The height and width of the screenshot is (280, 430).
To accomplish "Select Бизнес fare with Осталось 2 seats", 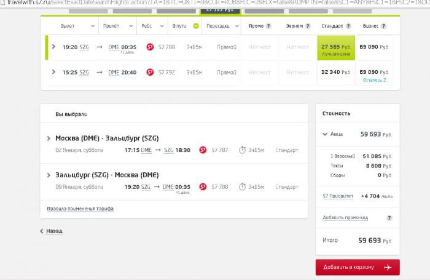I will (374, 73).
